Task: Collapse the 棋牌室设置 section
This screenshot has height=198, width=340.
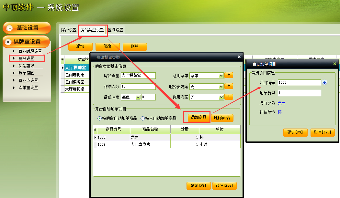Action: pyautogui.click(x=27, y=42)
